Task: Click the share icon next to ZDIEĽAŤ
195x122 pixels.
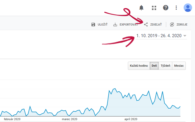Action: click(x=146, y=25)
